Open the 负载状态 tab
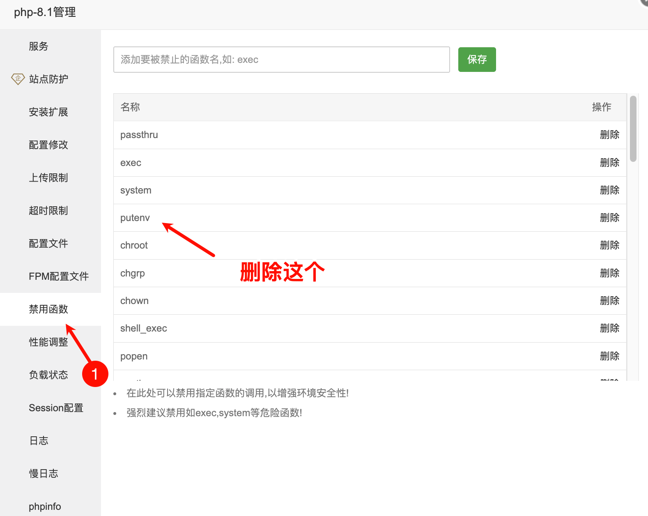The image size is (648, 516). [48, 375]
